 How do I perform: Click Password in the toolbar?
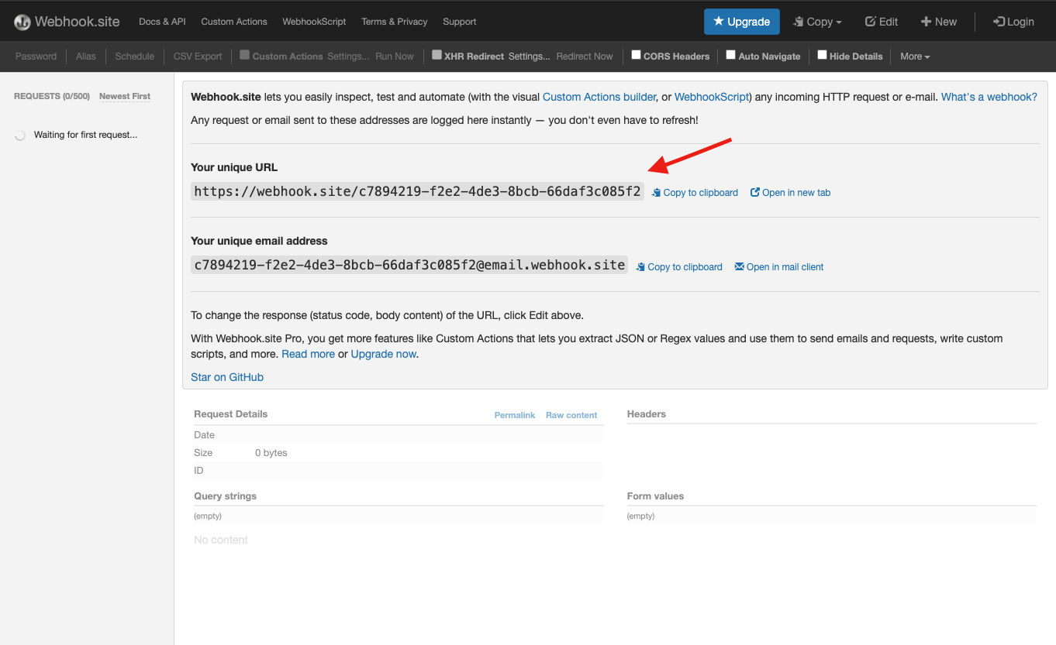[x=36, y=57]
